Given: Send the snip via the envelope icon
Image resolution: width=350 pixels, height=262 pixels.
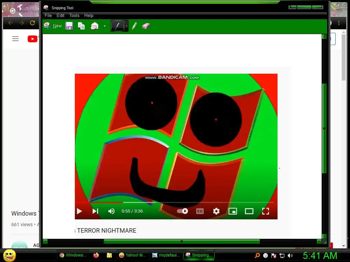Looking at the screenshot, I should point(95,26).
